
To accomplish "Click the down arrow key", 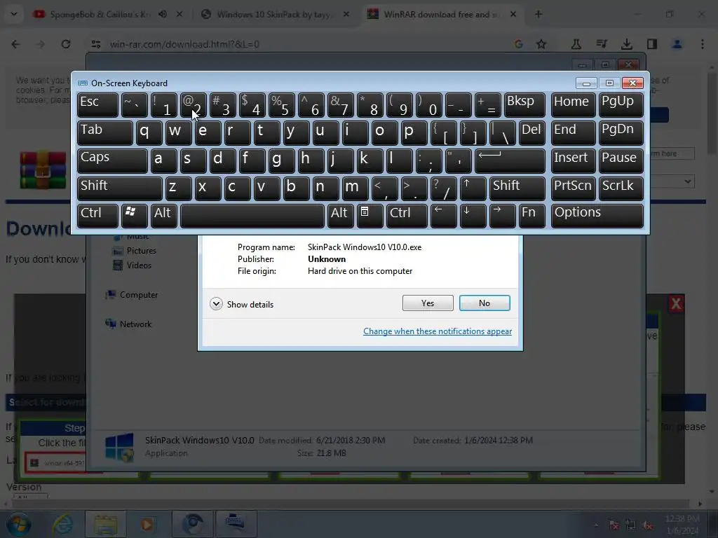I will click(473, 216).
